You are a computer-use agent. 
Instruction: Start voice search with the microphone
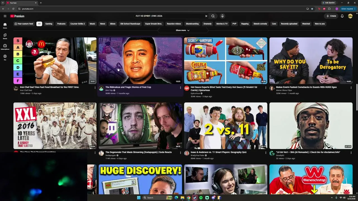pos(222,16)
